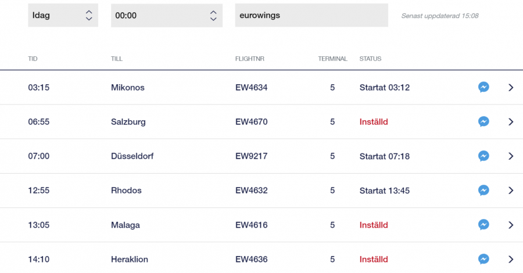Click flight number EW4634
The width and height of the screenshot is (523, 273).
pyautogui.click(x=251, y=88)
